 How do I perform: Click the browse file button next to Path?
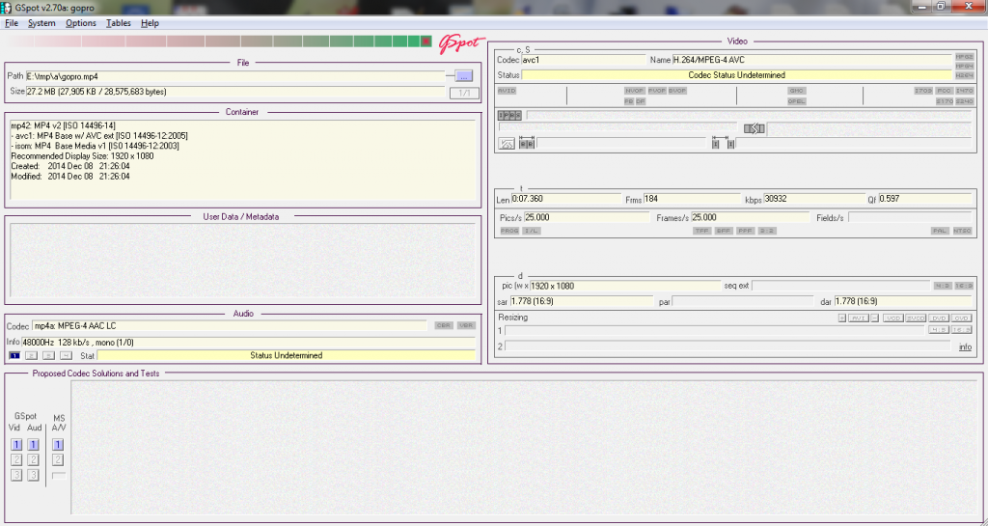click(463, 75)
